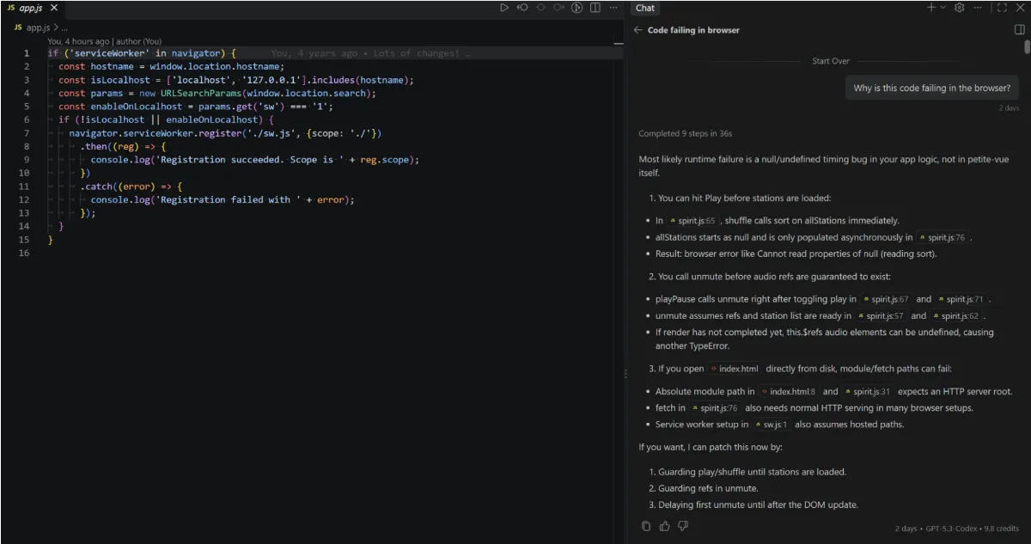Open editor more actions ellipsis menu
Image resolution: width=1031 pixels, height=544 pixels.
tap(613, 8)
